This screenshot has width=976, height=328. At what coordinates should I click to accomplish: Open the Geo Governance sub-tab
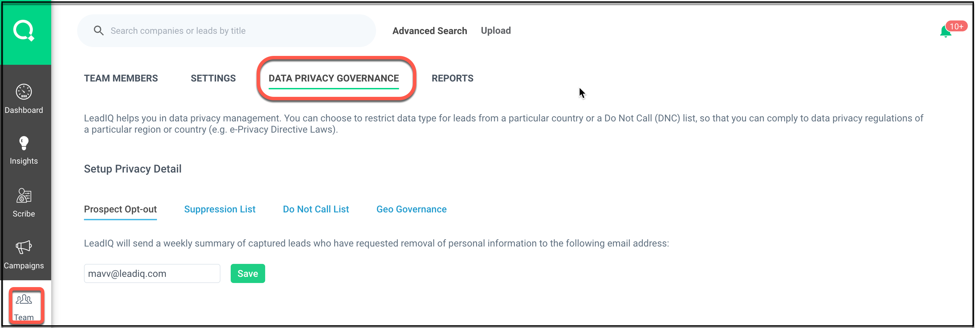tap(412, 209)
